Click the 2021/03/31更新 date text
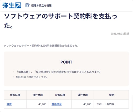The width and height of the screenshot is (133, 112). click(120, 34)
